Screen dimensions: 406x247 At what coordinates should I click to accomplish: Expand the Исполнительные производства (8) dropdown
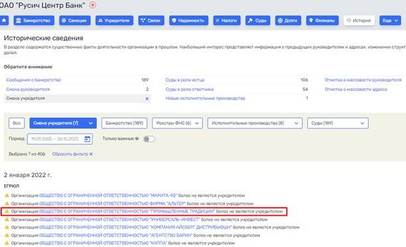pos(255,123)
